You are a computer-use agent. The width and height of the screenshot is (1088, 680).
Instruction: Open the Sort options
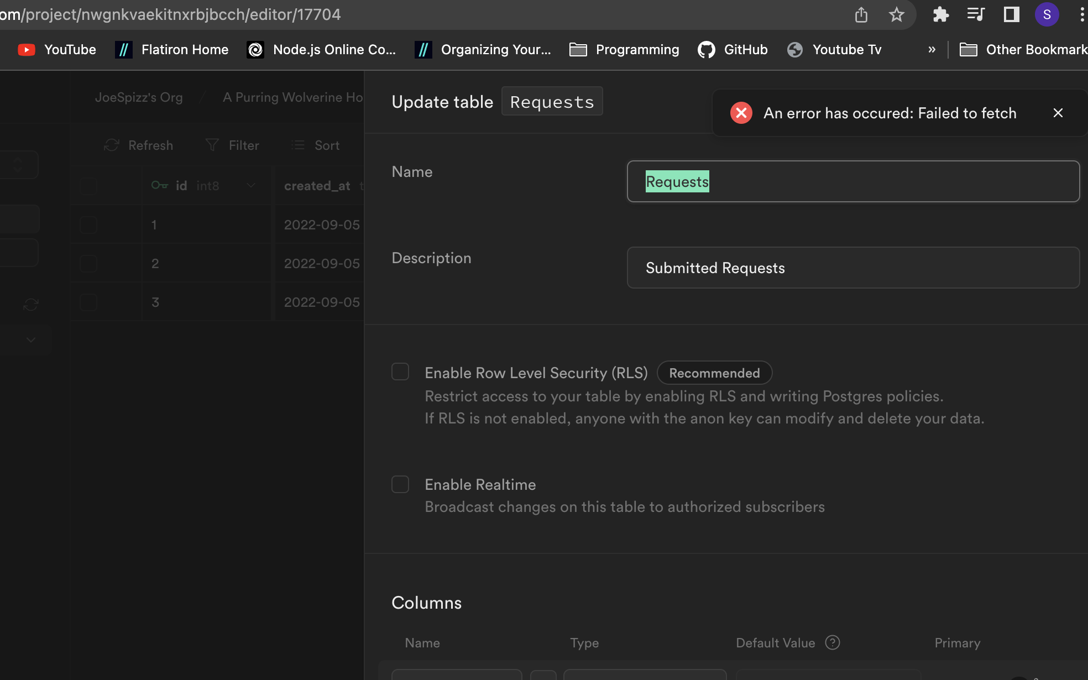click(x=315, y=145)
